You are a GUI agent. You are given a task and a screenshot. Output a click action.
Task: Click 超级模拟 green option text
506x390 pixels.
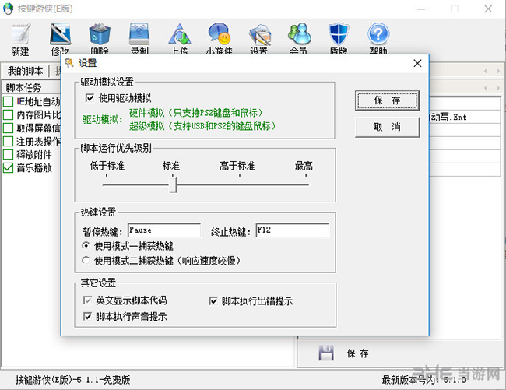pos(202,126)
